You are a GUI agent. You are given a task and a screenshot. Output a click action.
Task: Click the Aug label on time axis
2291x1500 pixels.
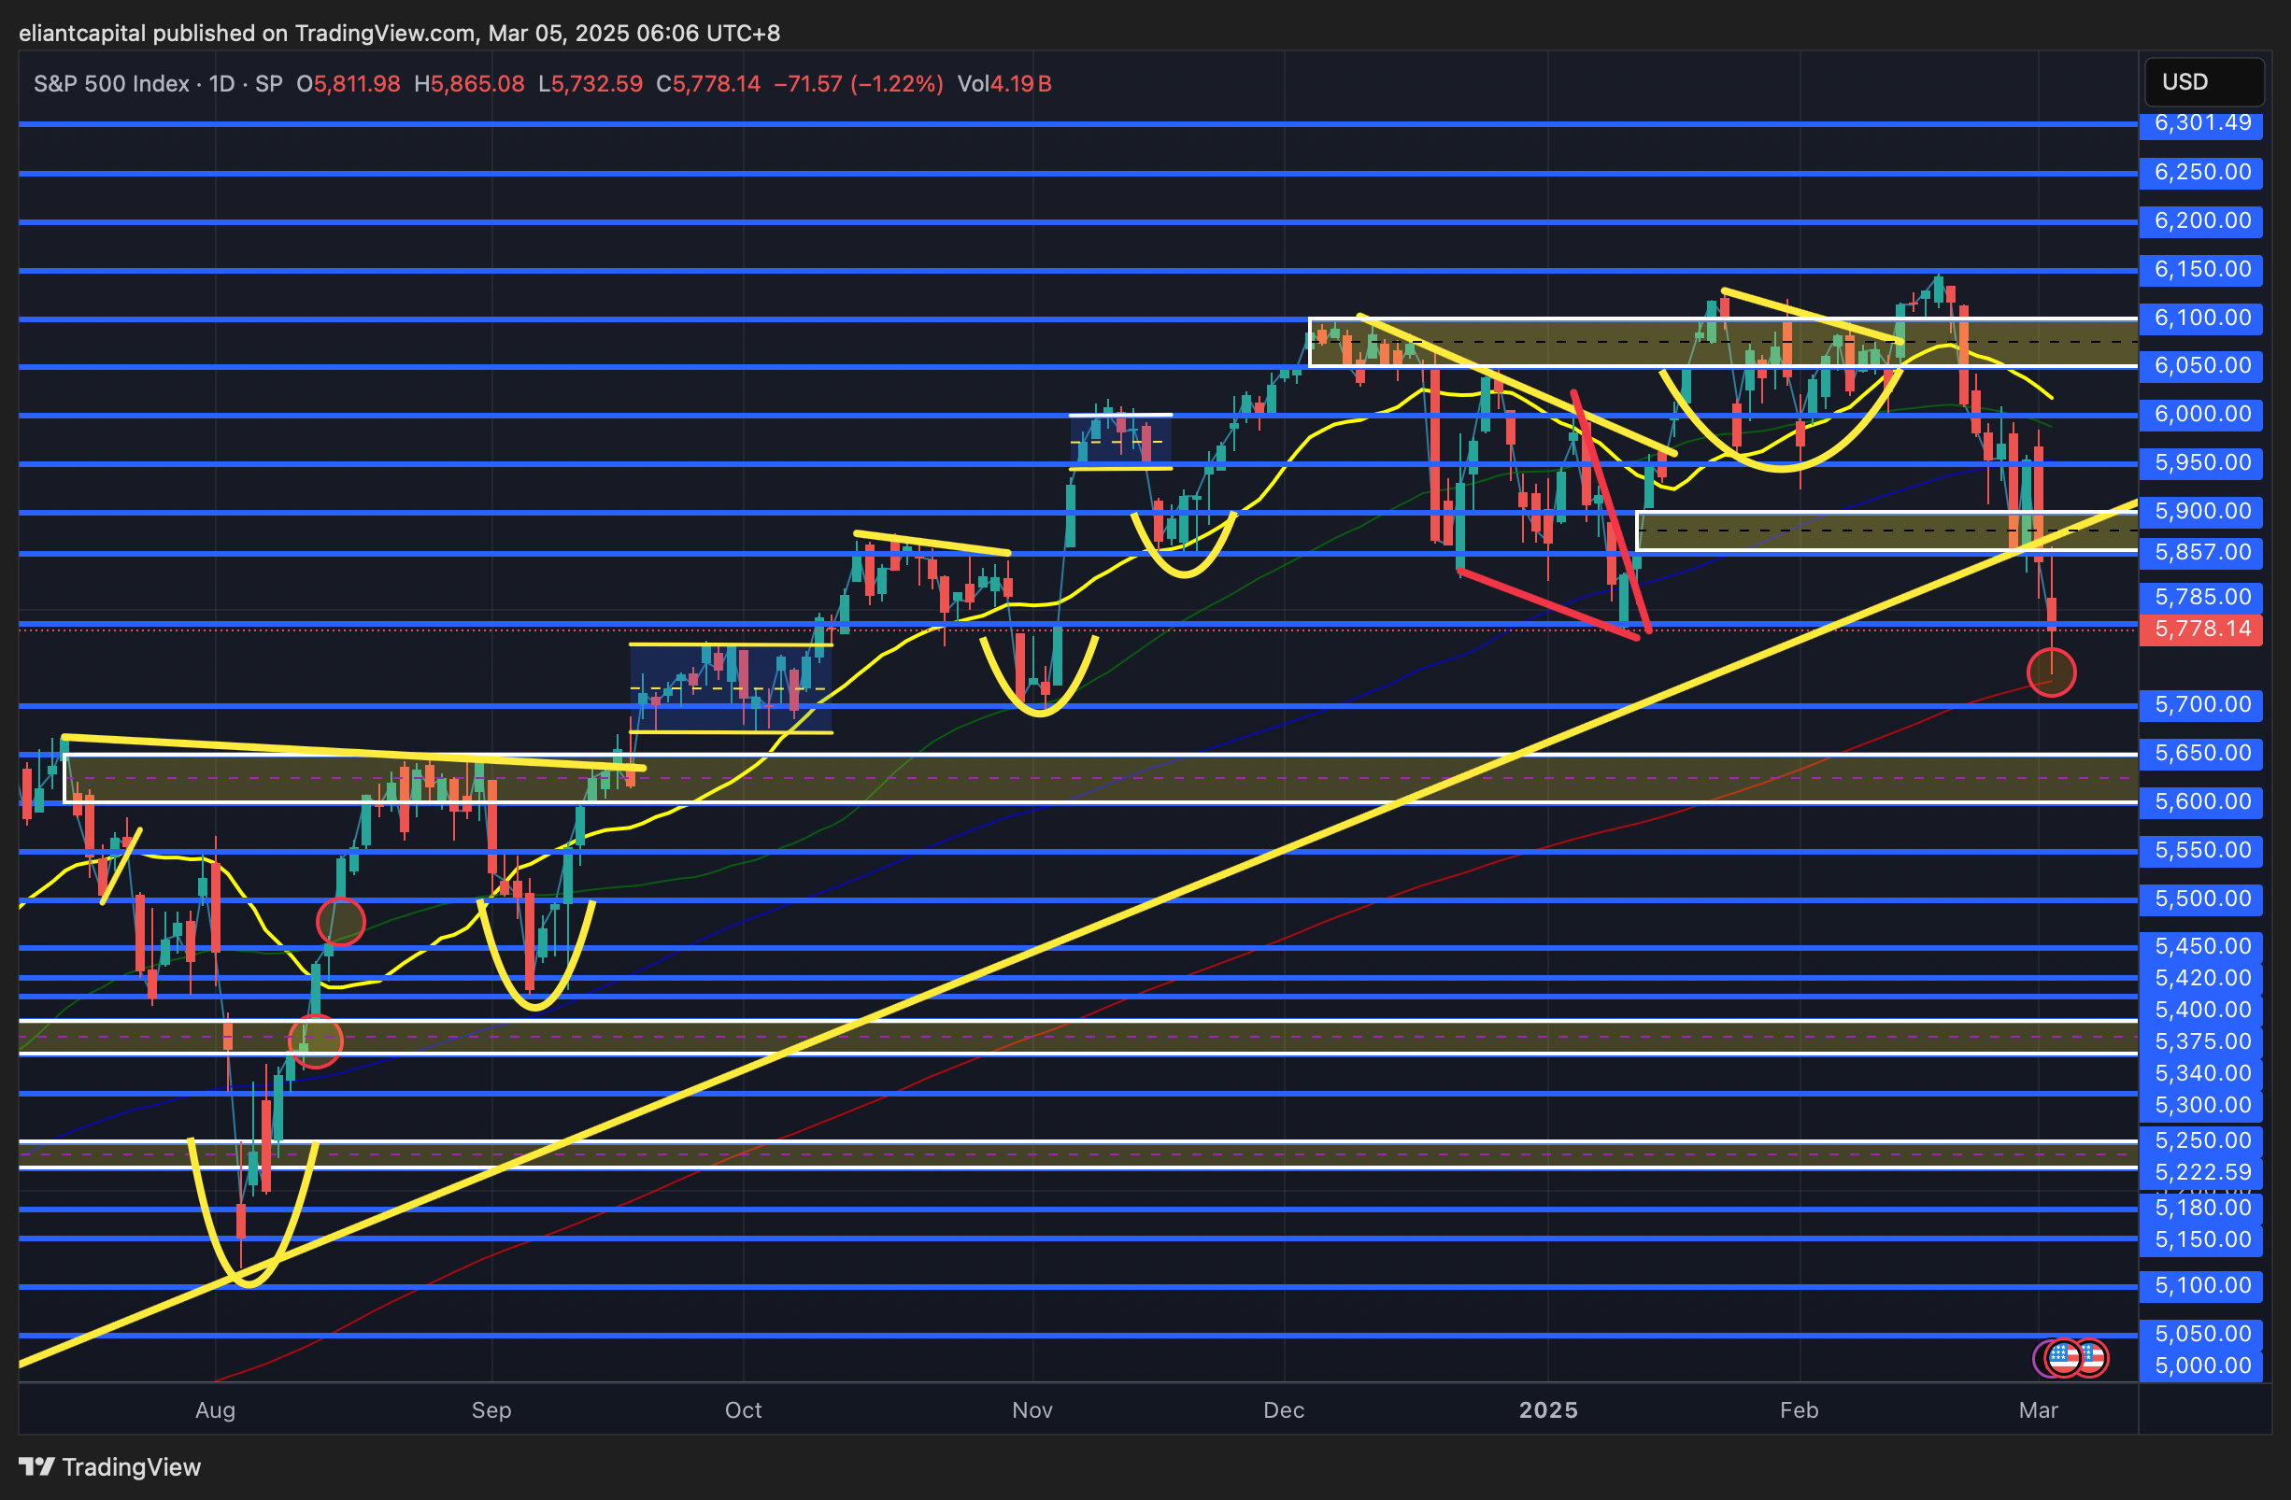(215, 1409)
